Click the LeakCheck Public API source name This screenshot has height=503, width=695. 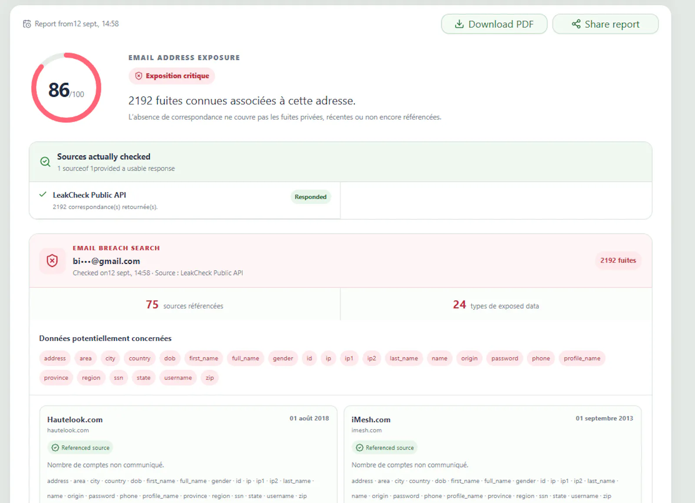tap(89, 195)
